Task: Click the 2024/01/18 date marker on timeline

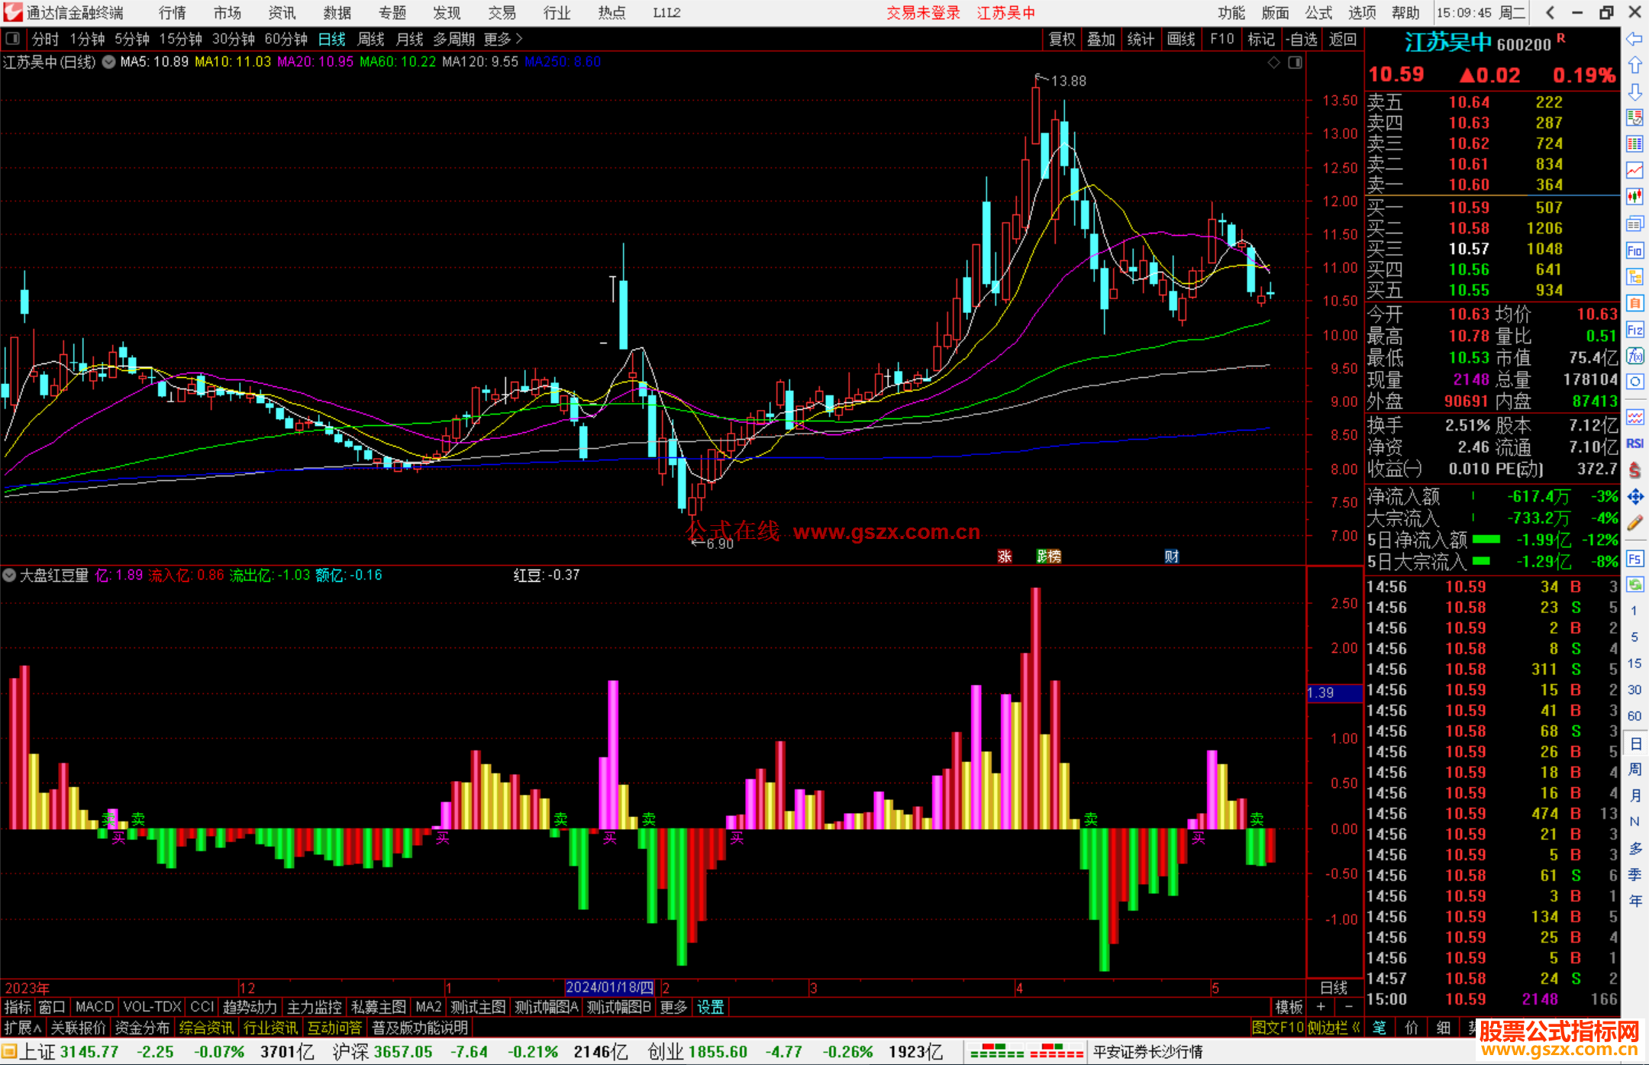Action: pos(609,987)
